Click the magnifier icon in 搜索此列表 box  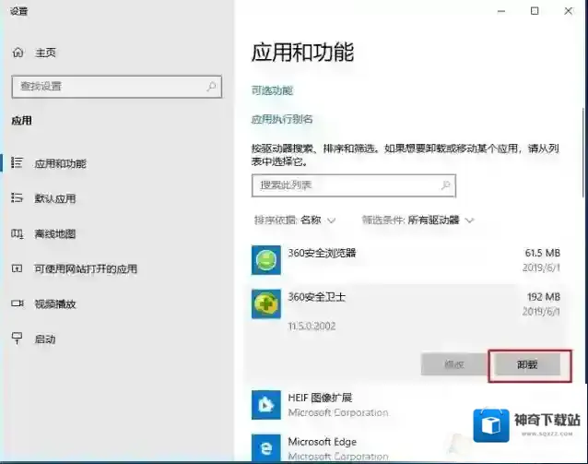click(445, 185)
